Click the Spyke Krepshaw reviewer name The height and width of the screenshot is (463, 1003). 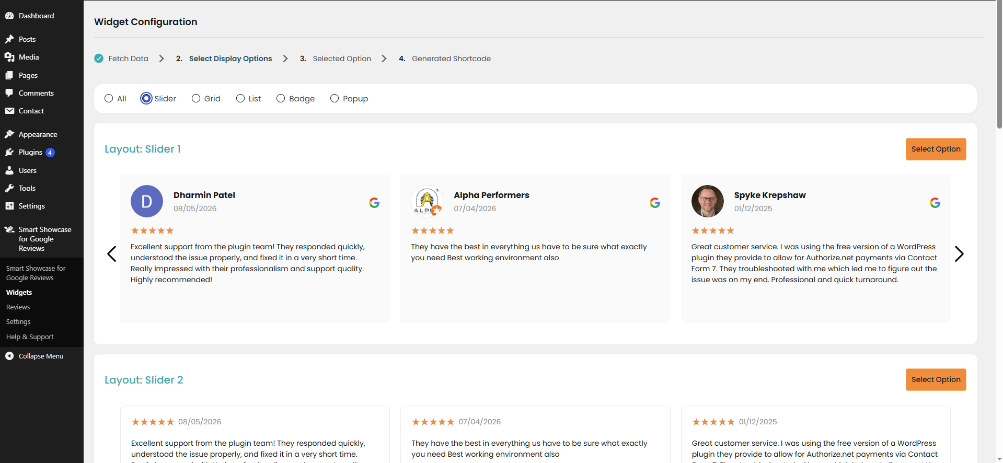[770, 195]
